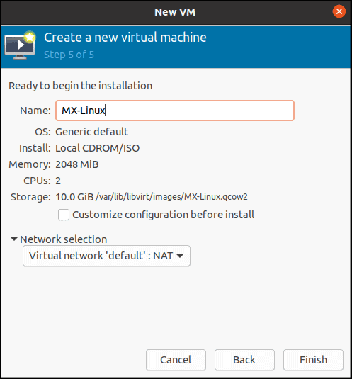This screenshot has width=352, height=379.
Task: Click the Customize configuration before install label
Action: [164, 215]
